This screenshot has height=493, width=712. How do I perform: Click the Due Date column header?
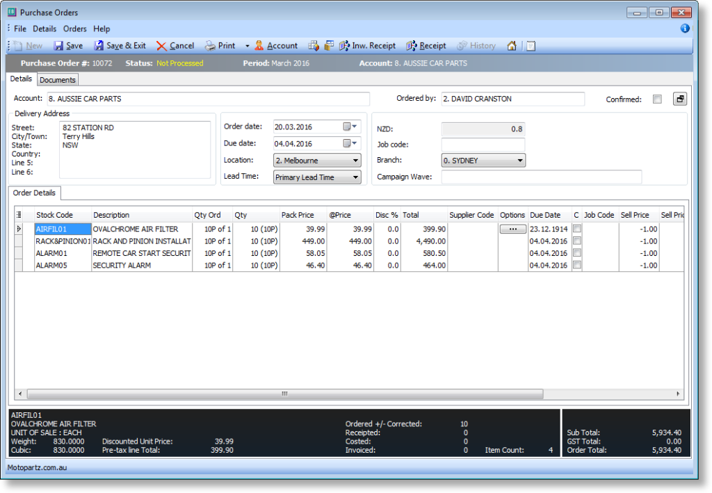point(549,215)
